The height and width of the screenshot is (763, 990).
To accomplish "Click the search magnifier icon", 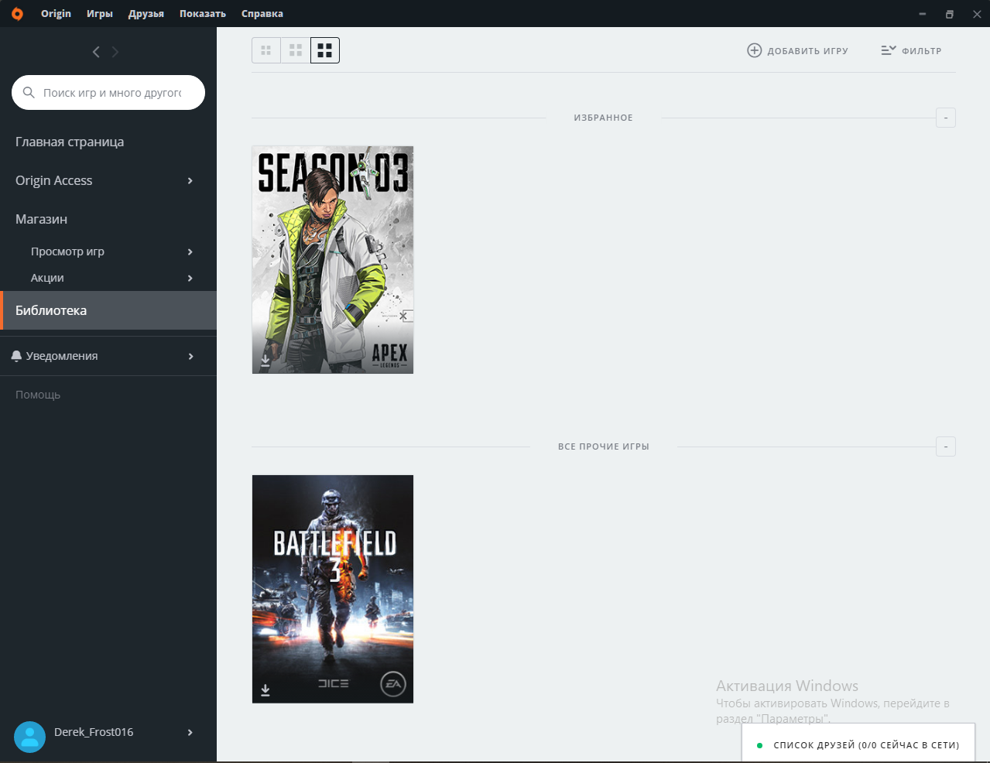I will 29,92.
